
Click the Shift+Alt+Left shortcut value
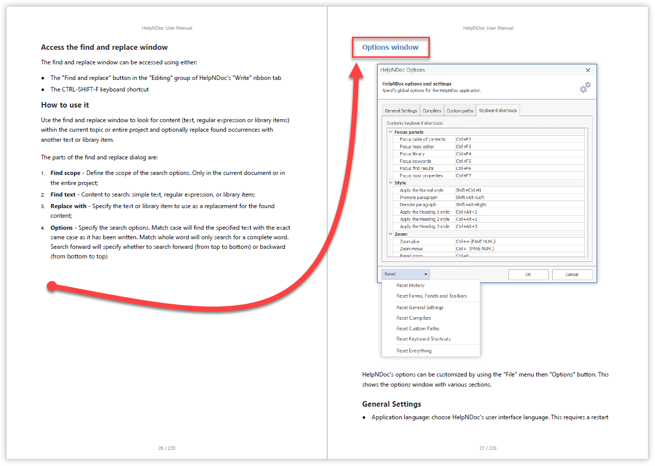pyautogui.click(x=470, y=198)
